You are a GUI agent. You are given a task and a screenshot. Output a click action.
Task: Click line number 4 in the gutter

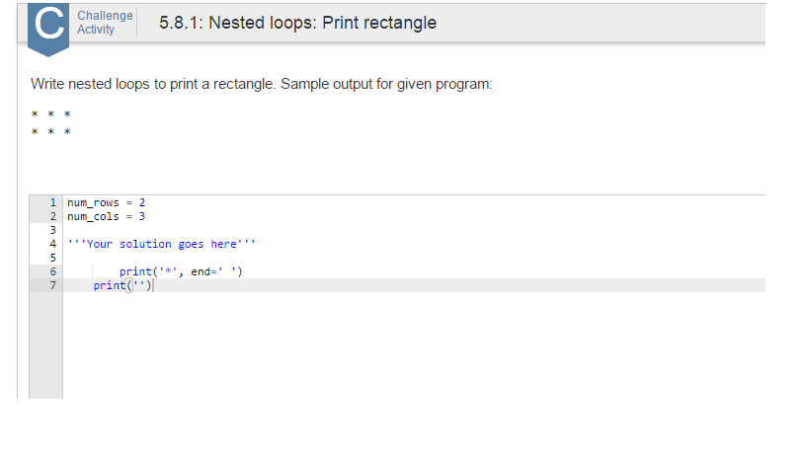[x=52, y=244]
